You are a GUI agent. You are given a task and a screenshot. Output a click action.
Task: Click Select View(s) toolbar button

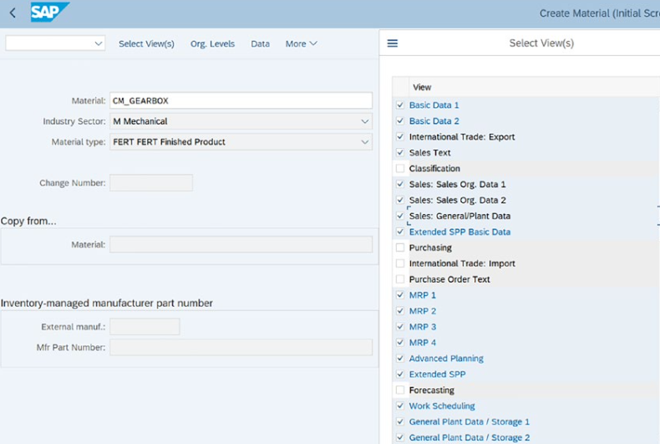pos(146,43)
